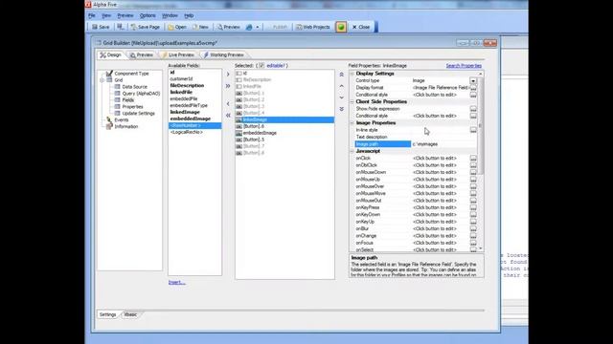
Task: Switch to the Xbasic tab
Action: (x=131, y=314)
